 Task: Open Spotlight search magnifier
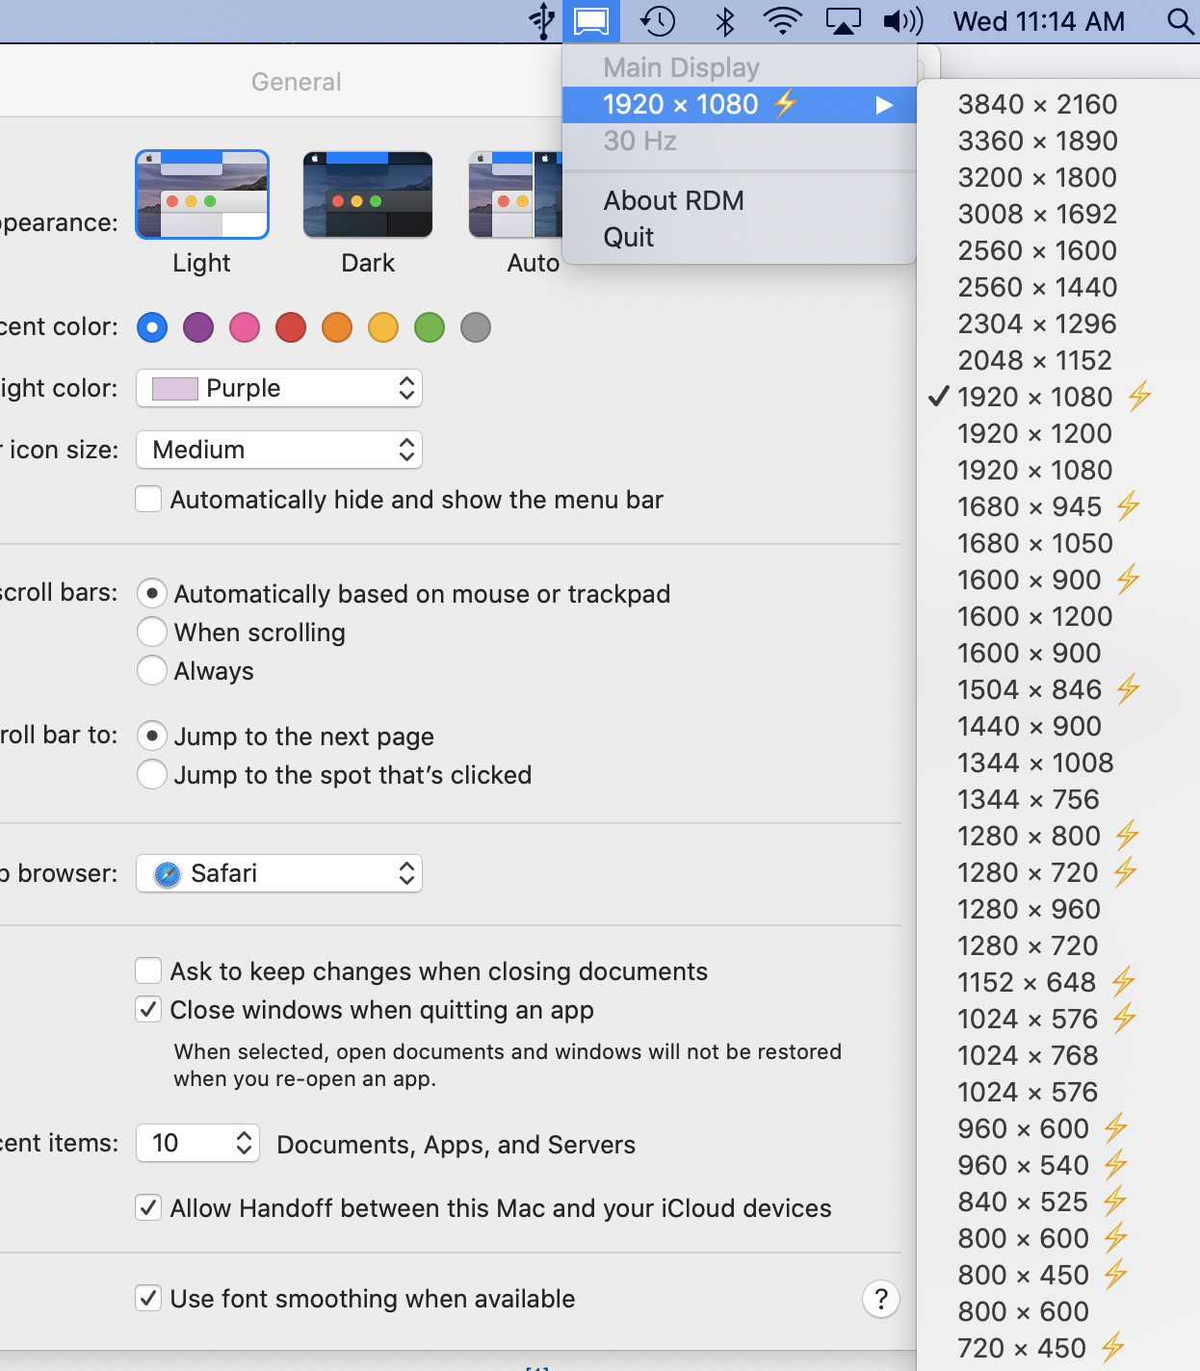pyautogui.click(x=1181, y=21)
